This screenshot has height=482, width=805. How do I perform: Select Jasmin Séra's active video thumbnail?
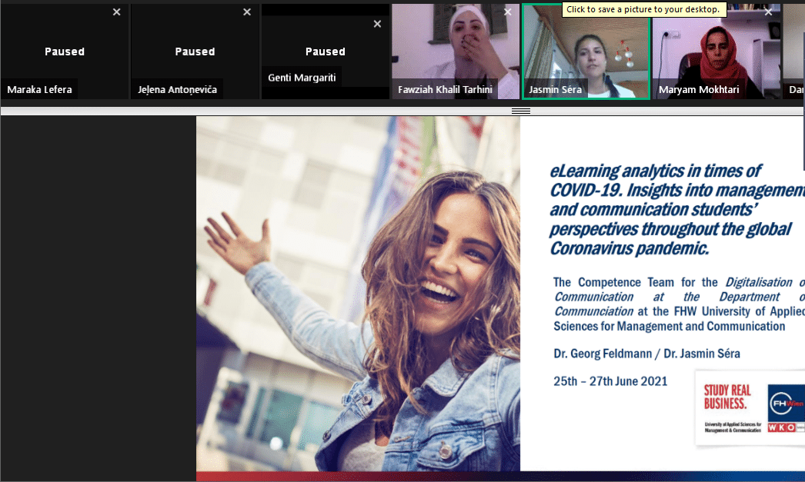(586, 50)
